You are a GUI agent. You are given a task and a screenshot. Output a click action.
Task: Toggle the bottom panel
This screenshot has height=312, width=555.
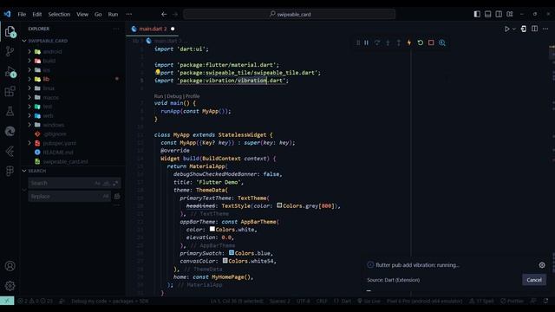point(487,14)
